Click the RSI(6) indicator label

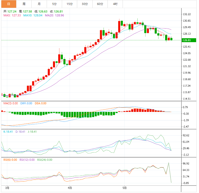(x=10, y=160)
